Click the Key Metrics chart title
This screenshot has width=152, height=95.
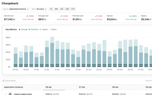(11, 29)
